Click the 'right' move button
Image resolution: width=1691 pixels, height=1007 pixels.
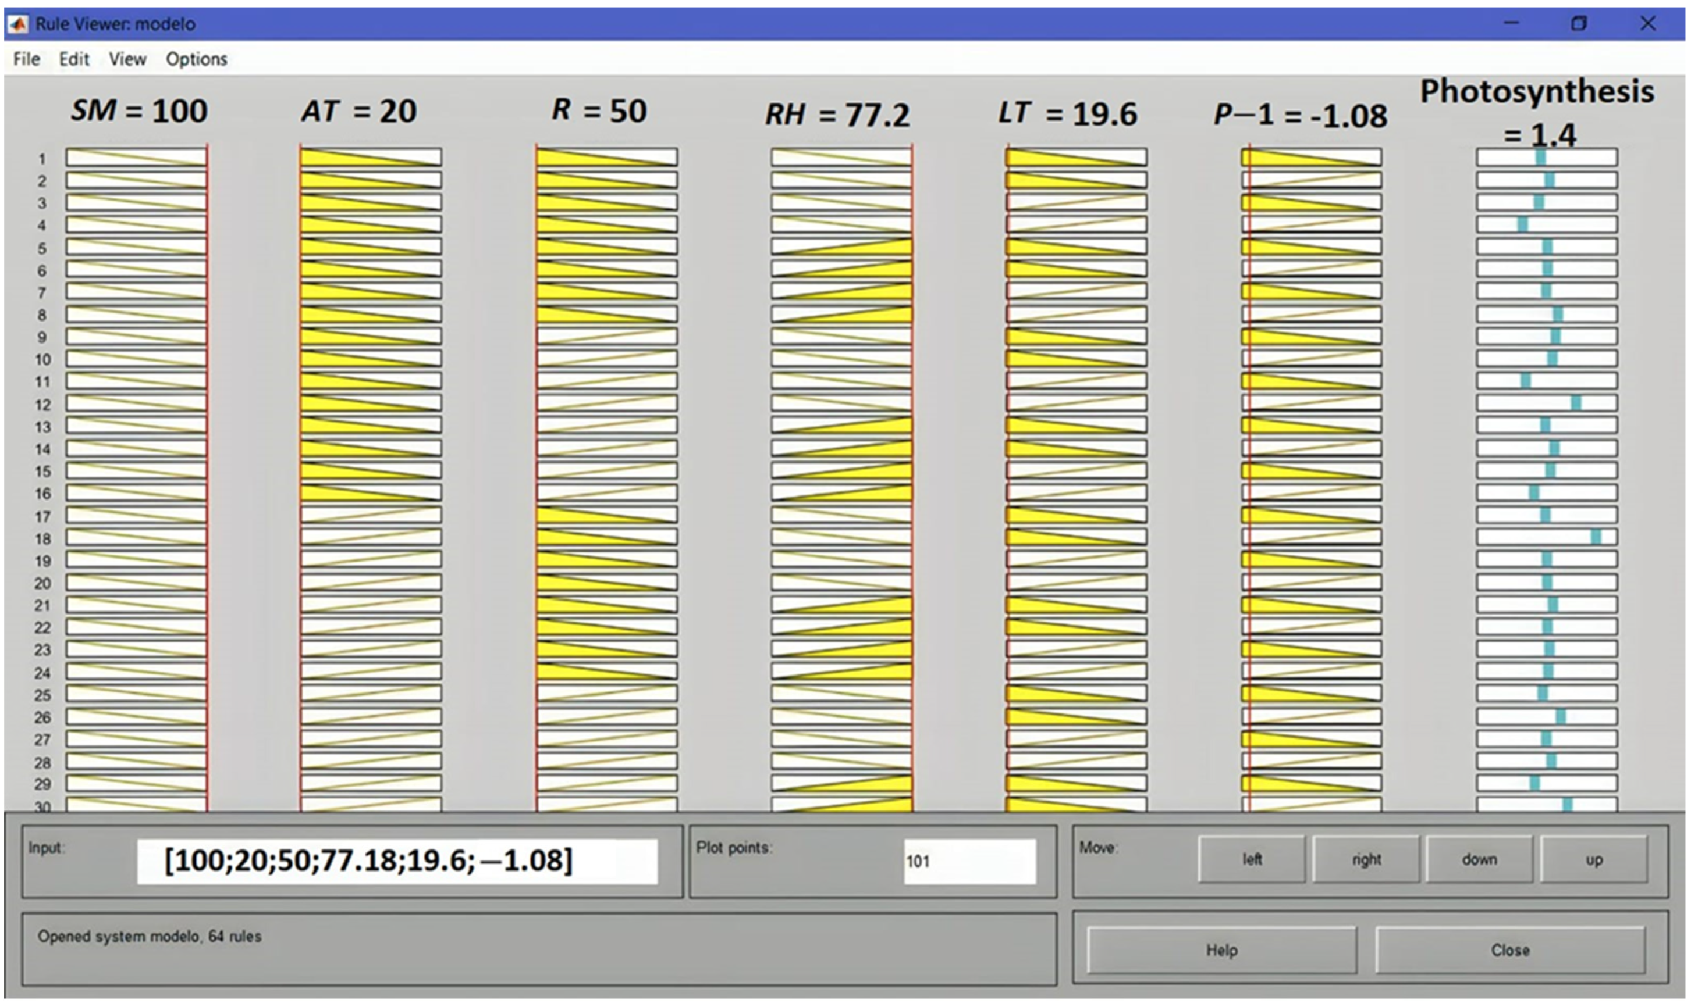[x=1366, y=860]
